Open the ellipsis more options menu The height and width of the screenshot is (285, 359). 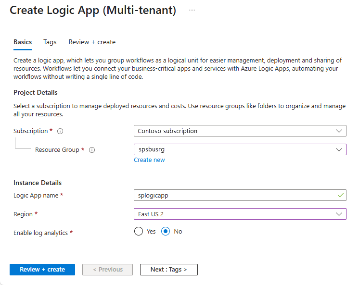(x=192, y=10)
